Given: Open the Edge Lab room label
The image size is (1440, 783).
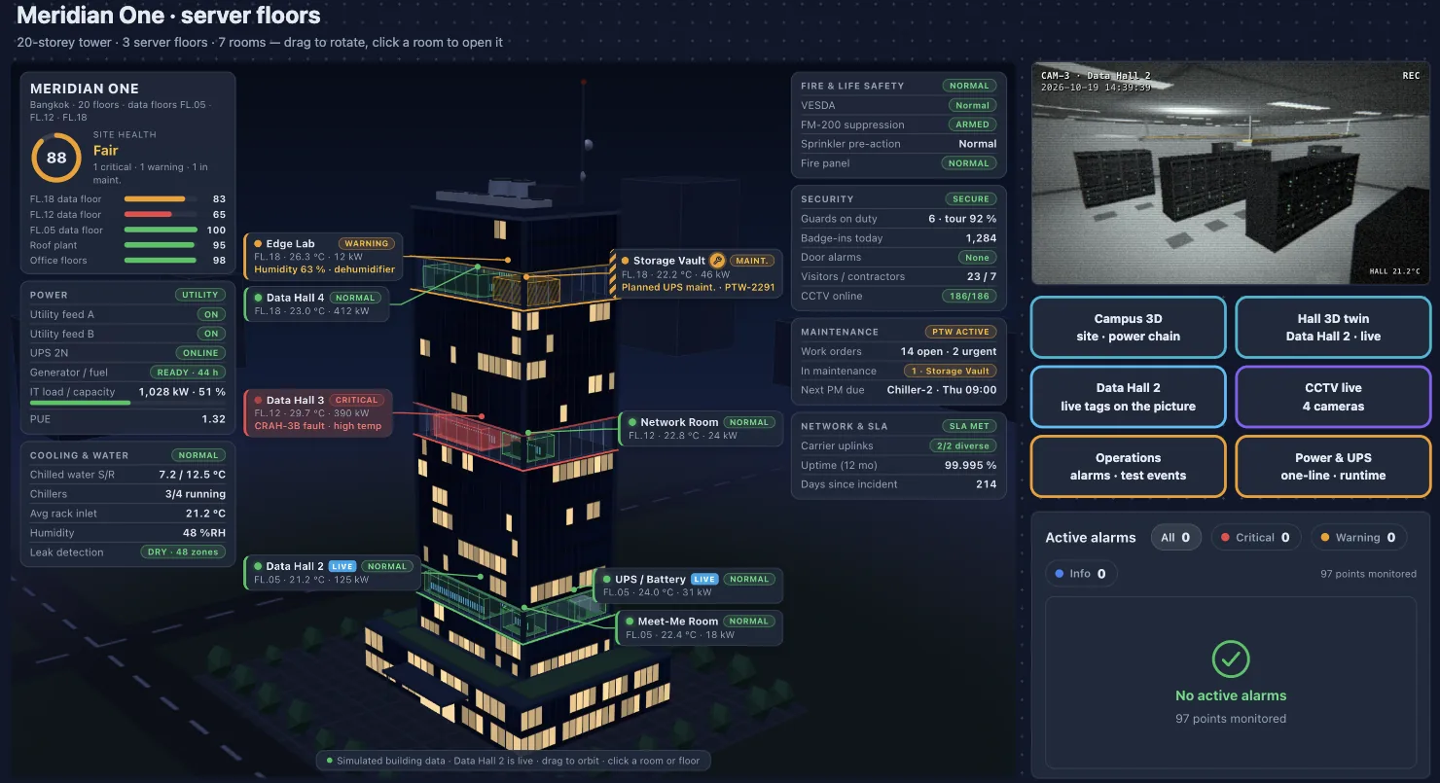Looking at the screenshot, I should point(323,257).
